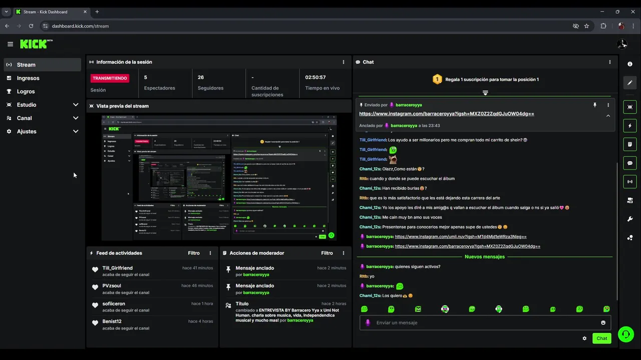Click the Título change icon in moderator actions
Image resolution: width=641 pixels, height=360 pixels.
pos(228,304)
